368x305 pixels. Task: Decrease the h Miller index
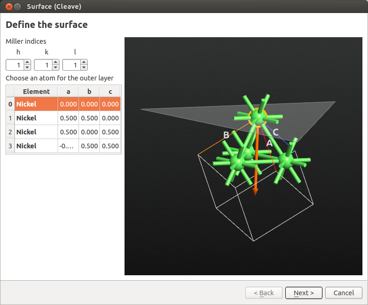tap(27, 67)
